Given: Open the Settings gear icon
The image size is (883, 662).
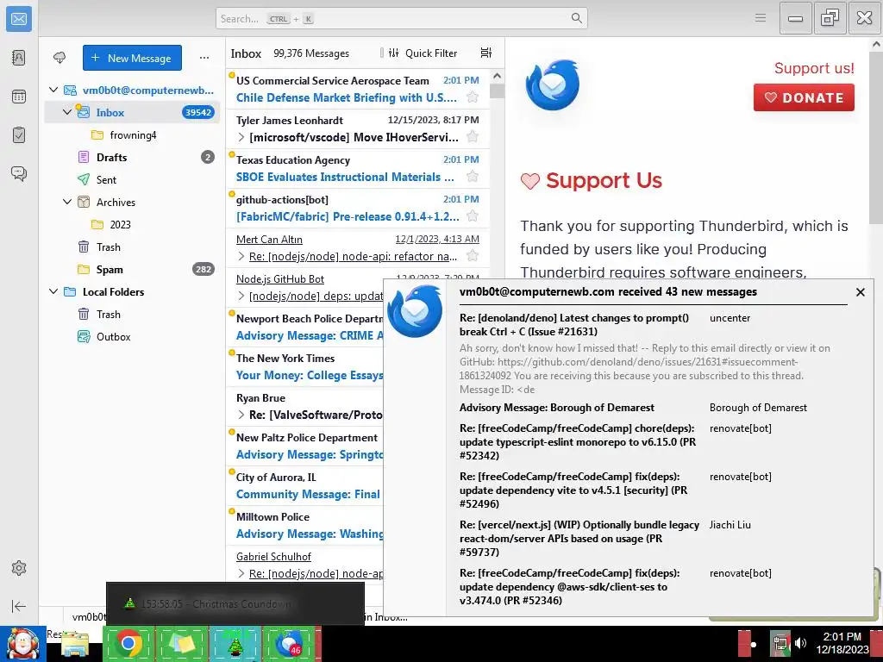Looking at the screenshot, I should (19, 568).
